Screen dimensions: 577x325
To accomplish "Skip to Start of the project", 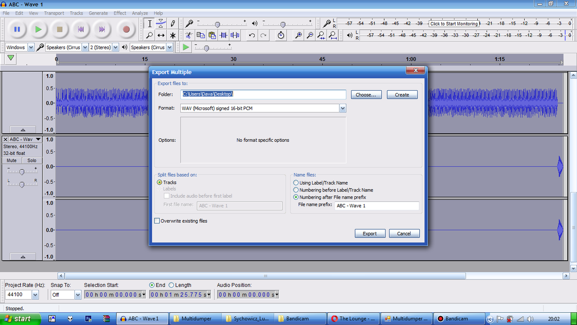I will (81, 29).
